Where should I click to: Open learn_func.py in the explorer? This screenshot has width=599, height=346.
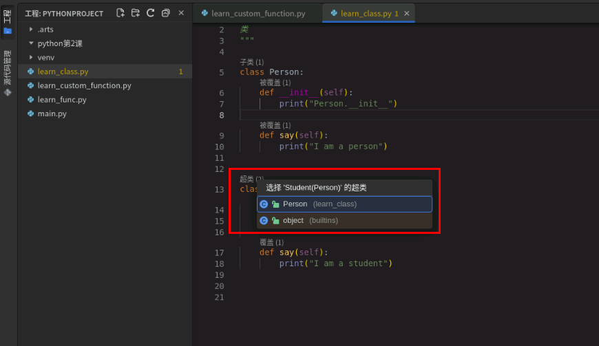pyautogui.click(x=62, y=100)
